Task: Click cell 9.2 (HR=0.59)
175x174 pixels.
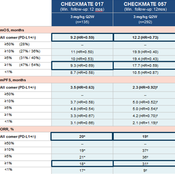Action: point(82,37)
